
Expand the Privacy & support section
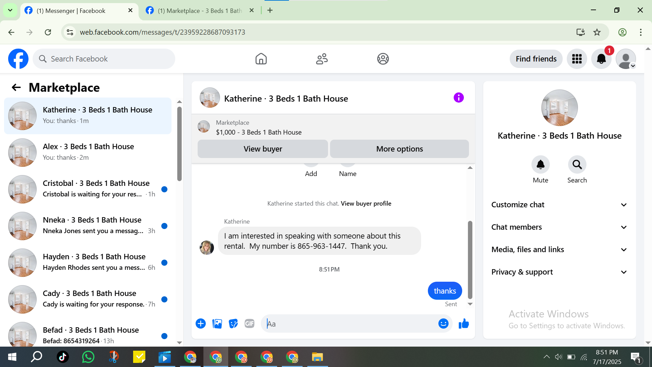click(x=559, y=272)
